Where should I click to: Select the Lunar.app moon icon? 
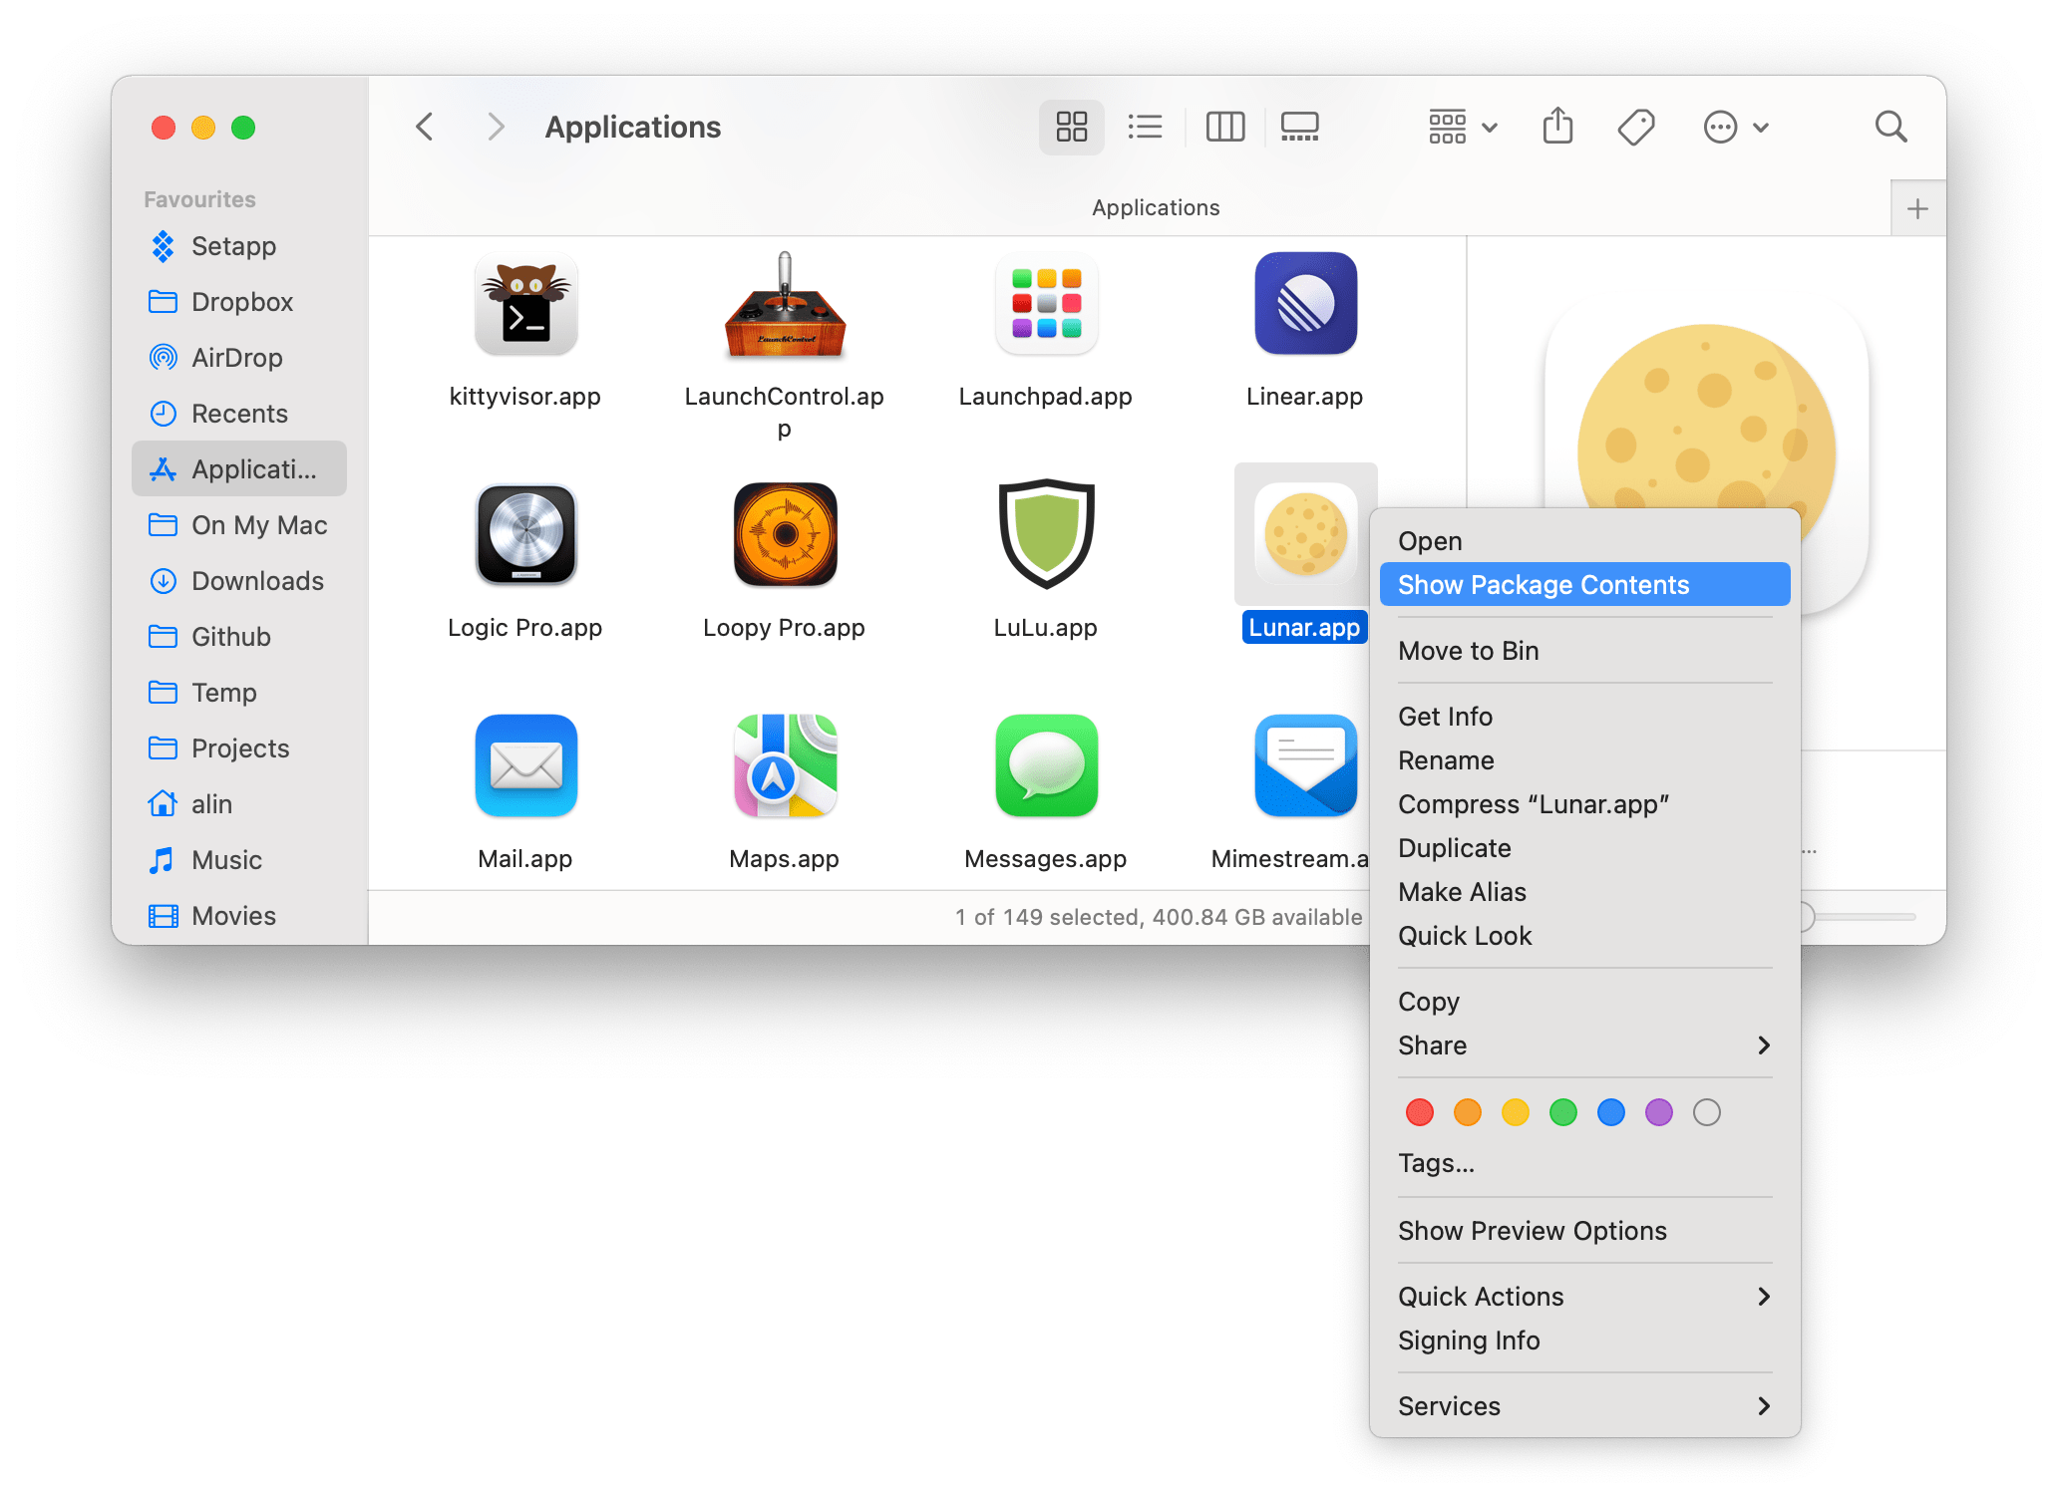point(1305,535)
